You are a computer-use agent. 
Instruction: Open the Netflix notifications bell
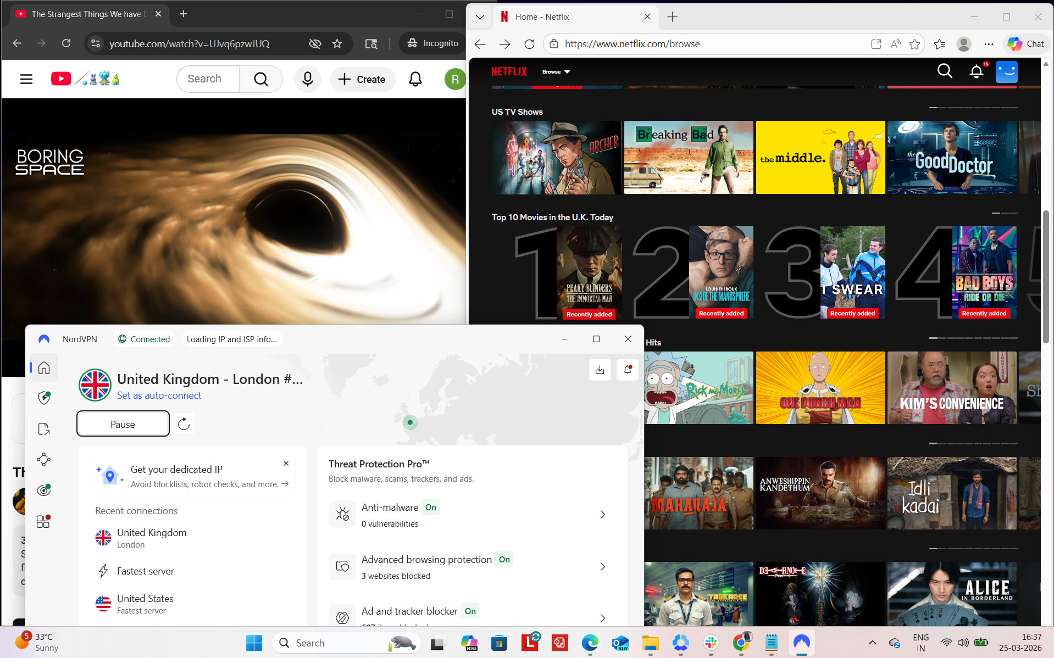tap(976, 71)
